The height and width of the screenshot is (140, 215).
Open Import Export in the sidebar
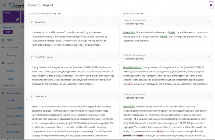tap(14, 124)
